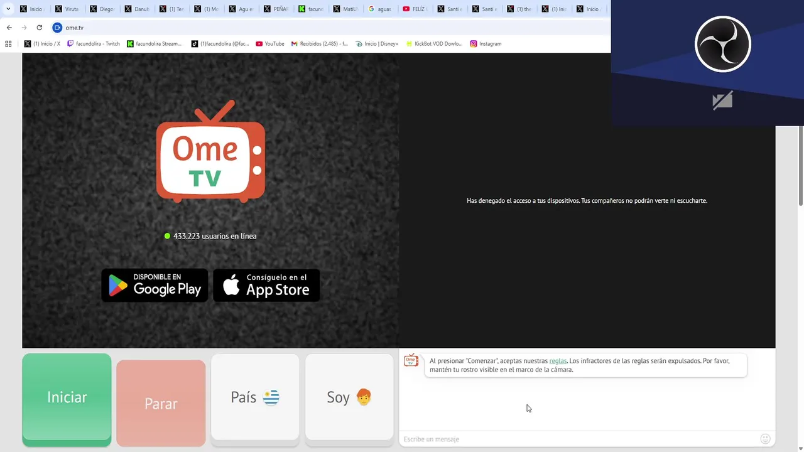Go back with the browser back arrow
Image resolution: width=804 pixels, height=452 pixels.
9,28
